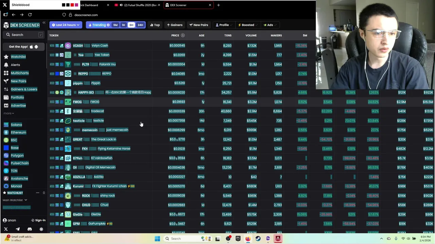Open the Multicharts page

(20, 73)
